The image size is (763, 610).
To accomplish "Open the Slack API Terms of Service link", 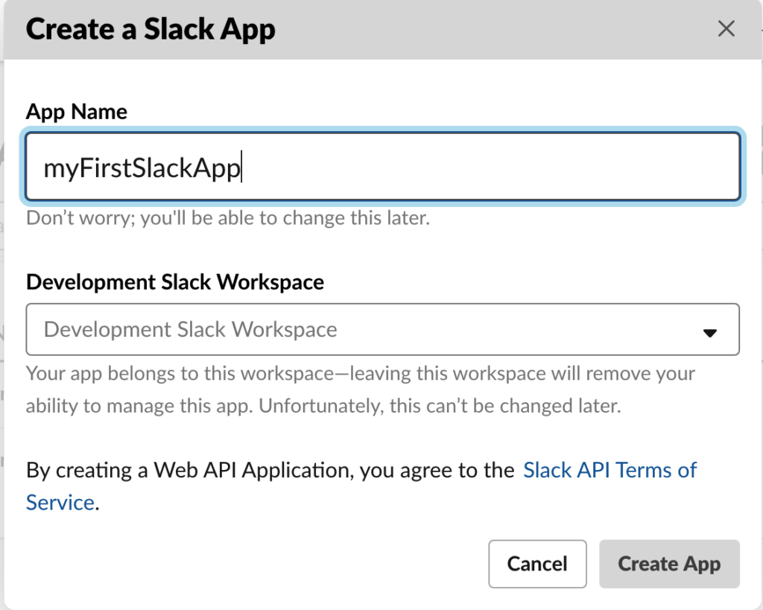I will [x=610, y=470].
